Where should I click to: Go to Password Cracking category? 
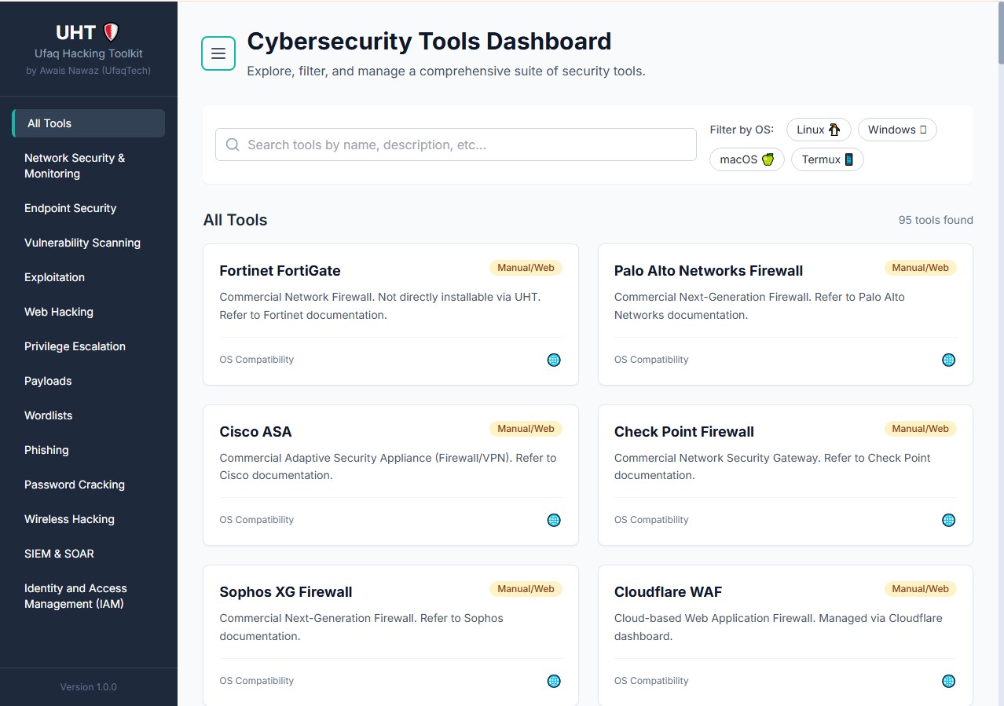click(75, 485)
